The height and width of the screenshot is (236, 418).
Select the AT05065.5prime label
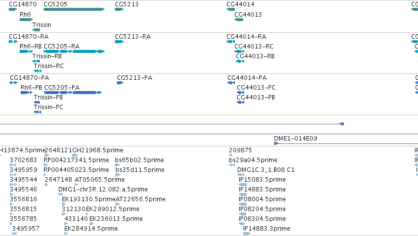click(x=100, y=180)
